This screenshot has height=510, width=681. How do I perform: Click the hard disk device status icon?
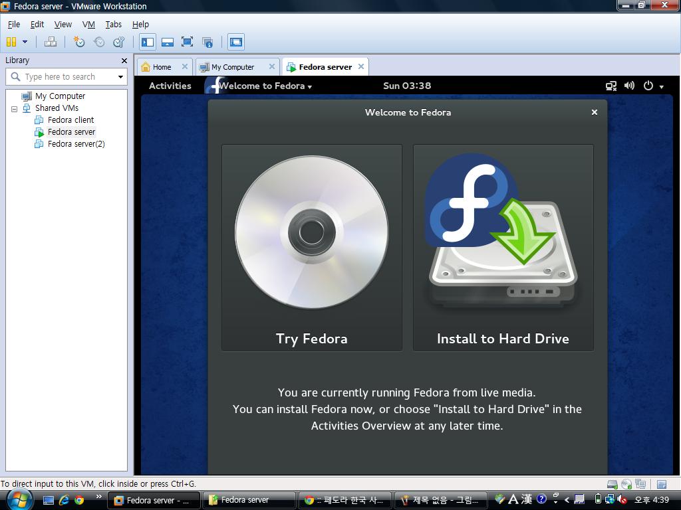click(x=613, y=484)
